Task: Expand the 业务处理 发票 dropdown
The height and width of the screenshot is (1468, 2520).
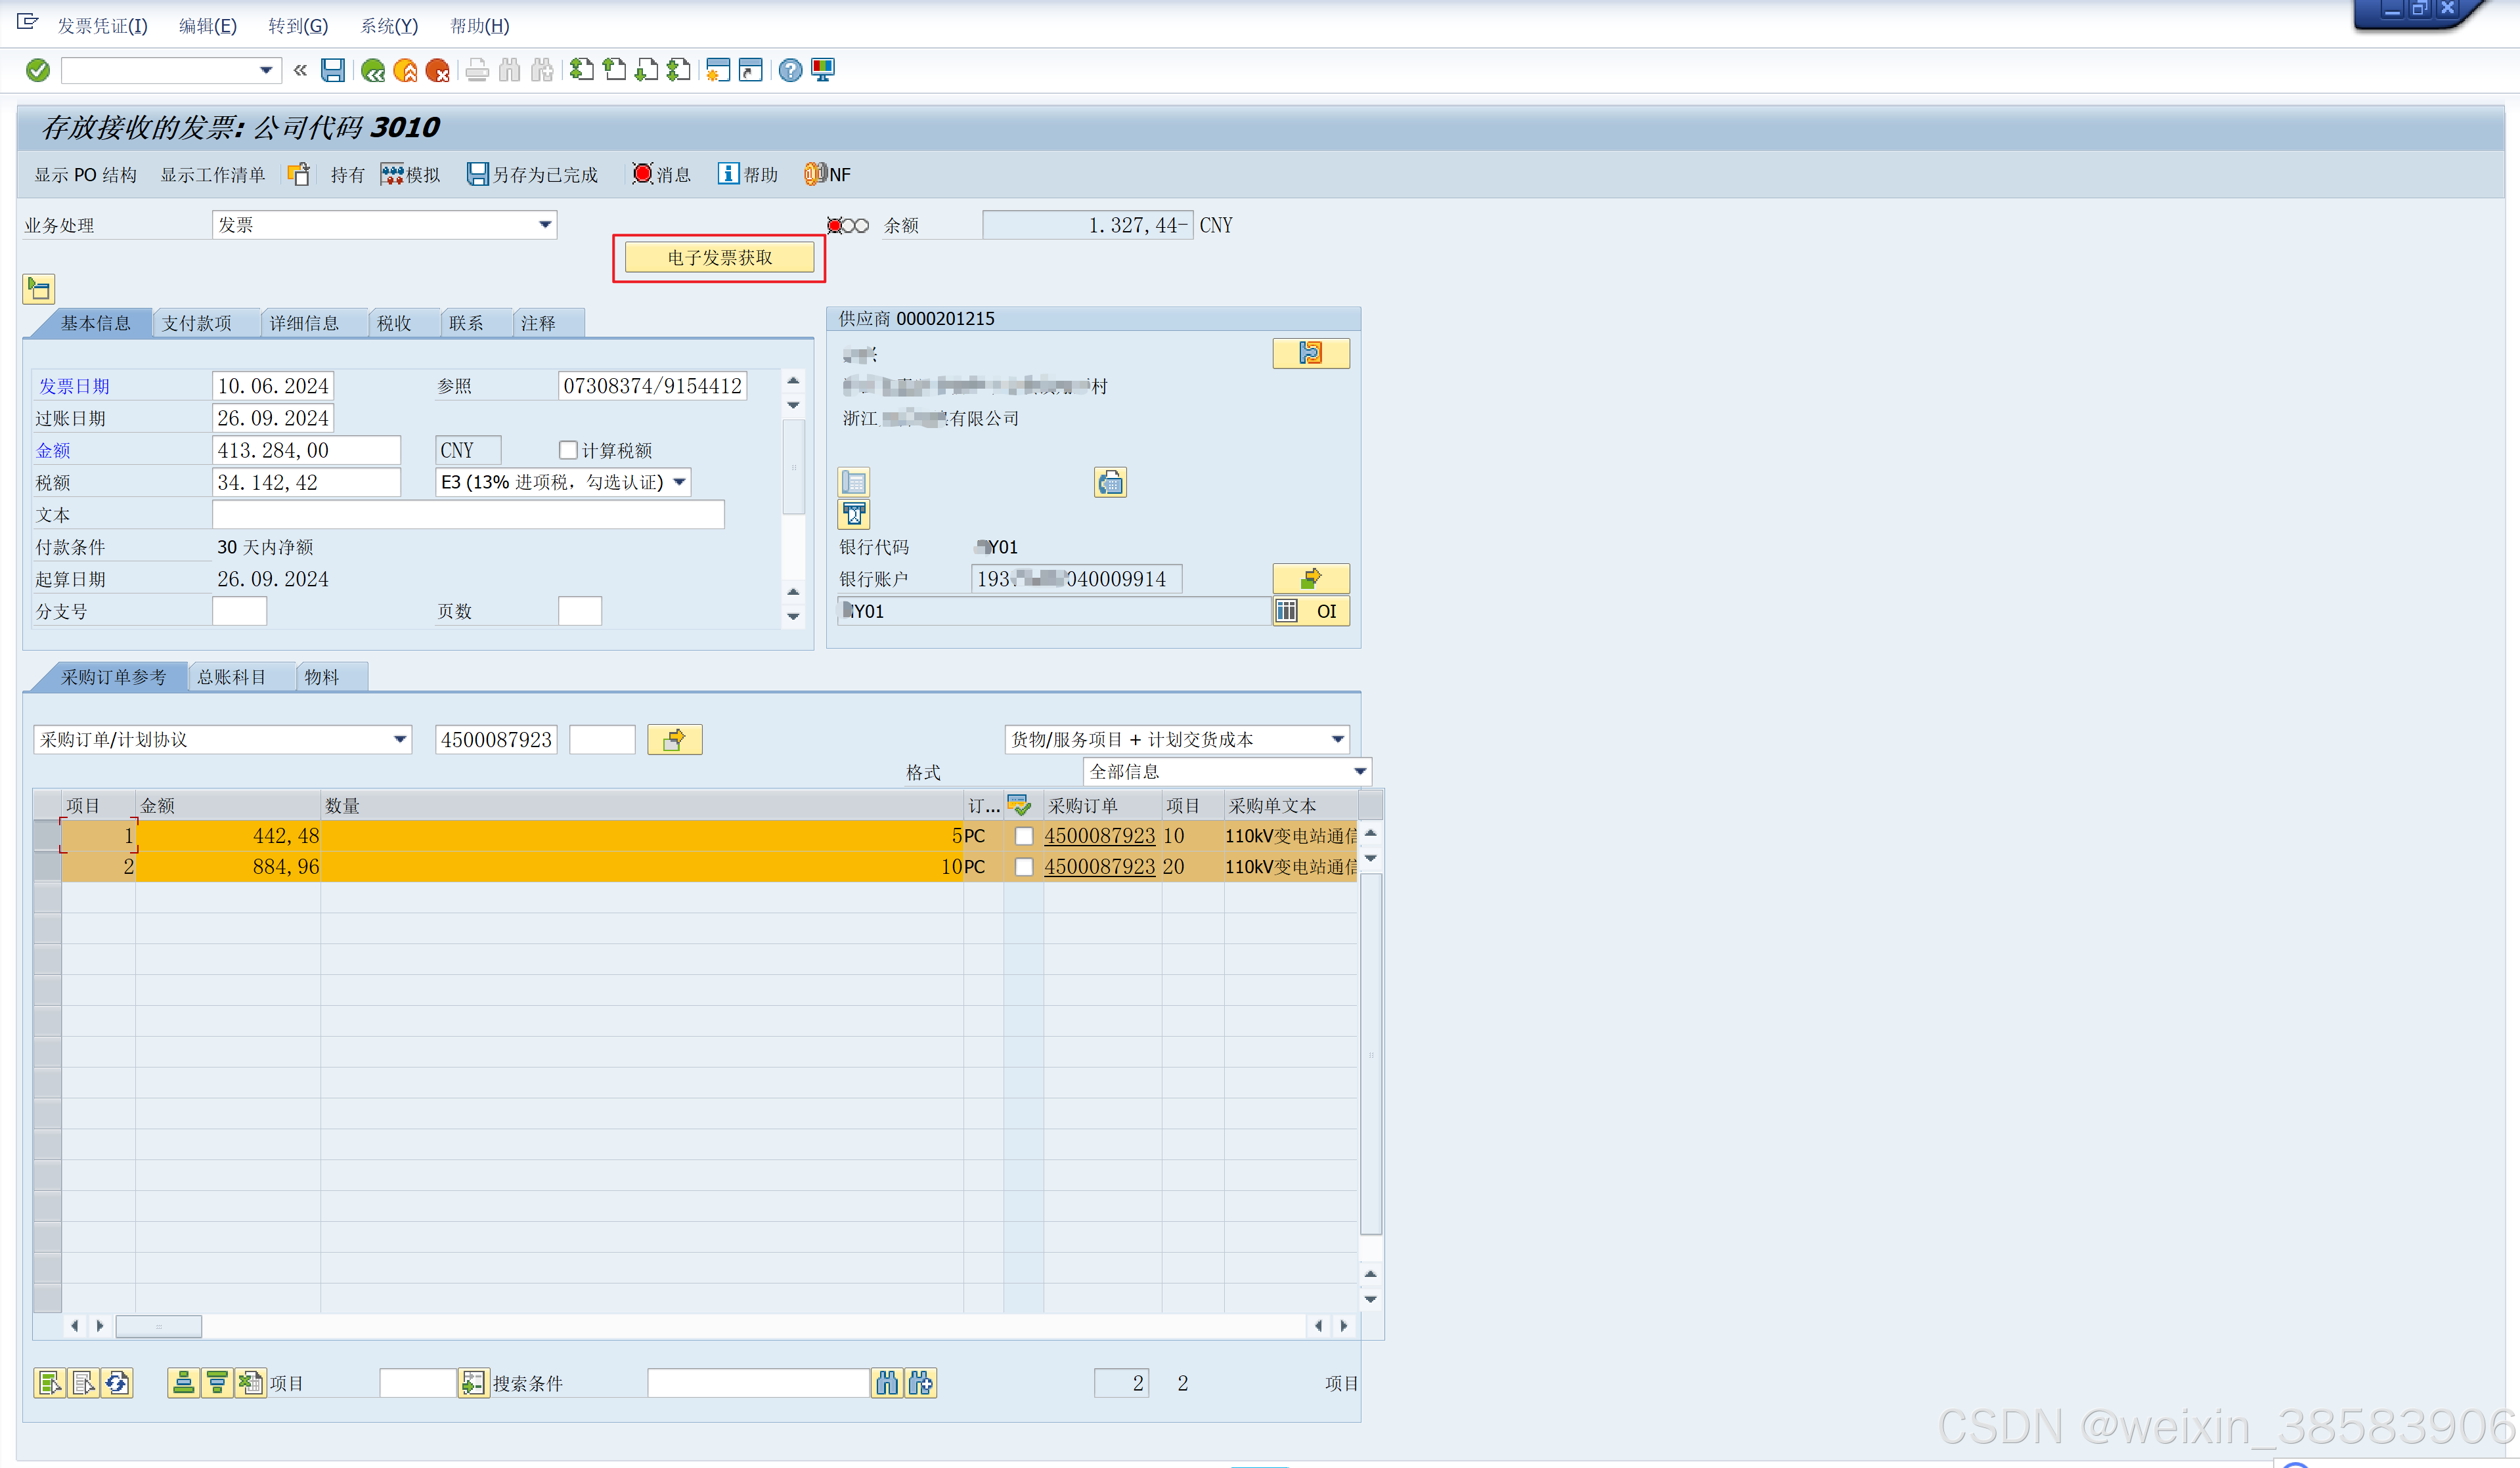Action: click(x=545, y=225)
